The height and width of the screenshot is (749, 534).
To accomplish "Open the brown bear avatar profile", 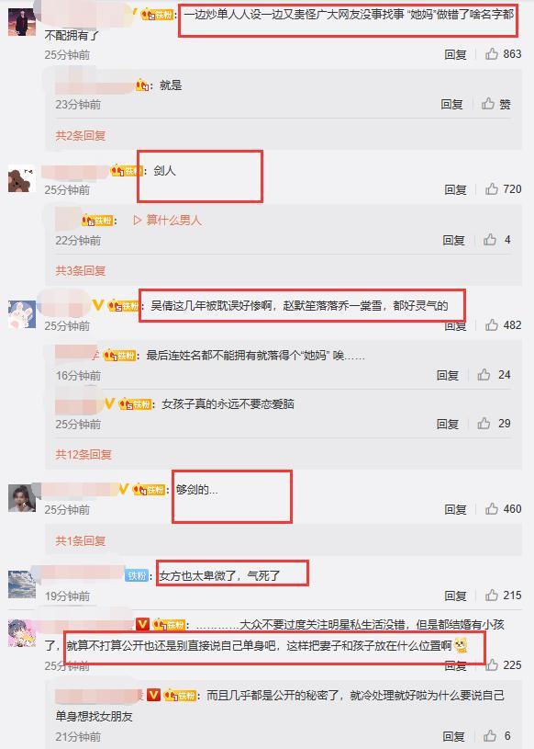I will click(21, 178).
